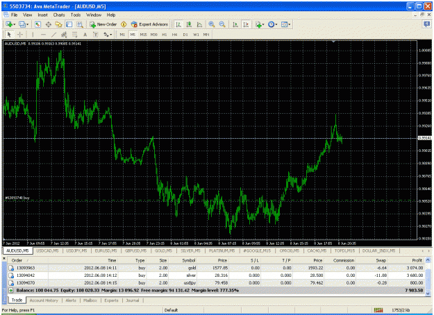The height and width of the screenshot is (315, 434).
Task: Switch chart to Candlesticks
Action: (x=189, y=24)
